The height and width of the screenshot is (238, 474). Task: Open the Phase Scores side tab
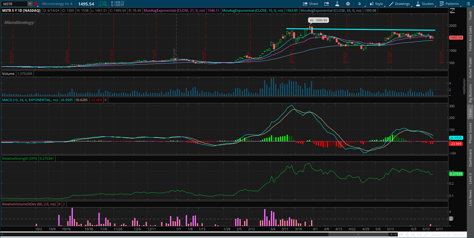pos(470,132)
